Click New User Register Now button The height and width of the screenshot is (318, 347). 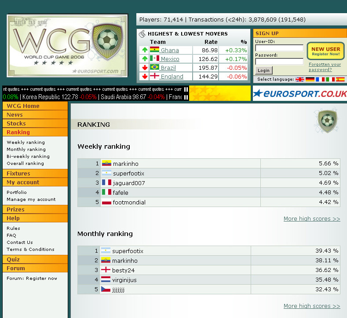click(x=325, y=51)
